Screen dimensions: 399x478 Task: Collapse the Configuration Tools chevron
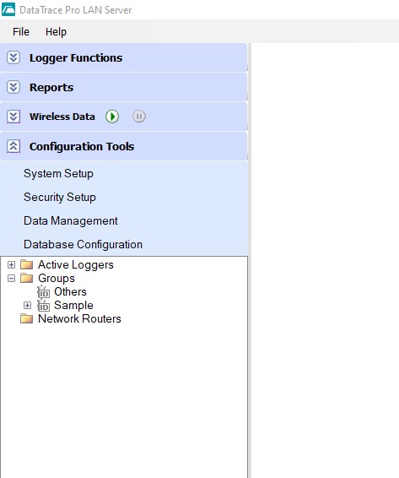pos(13,146)
